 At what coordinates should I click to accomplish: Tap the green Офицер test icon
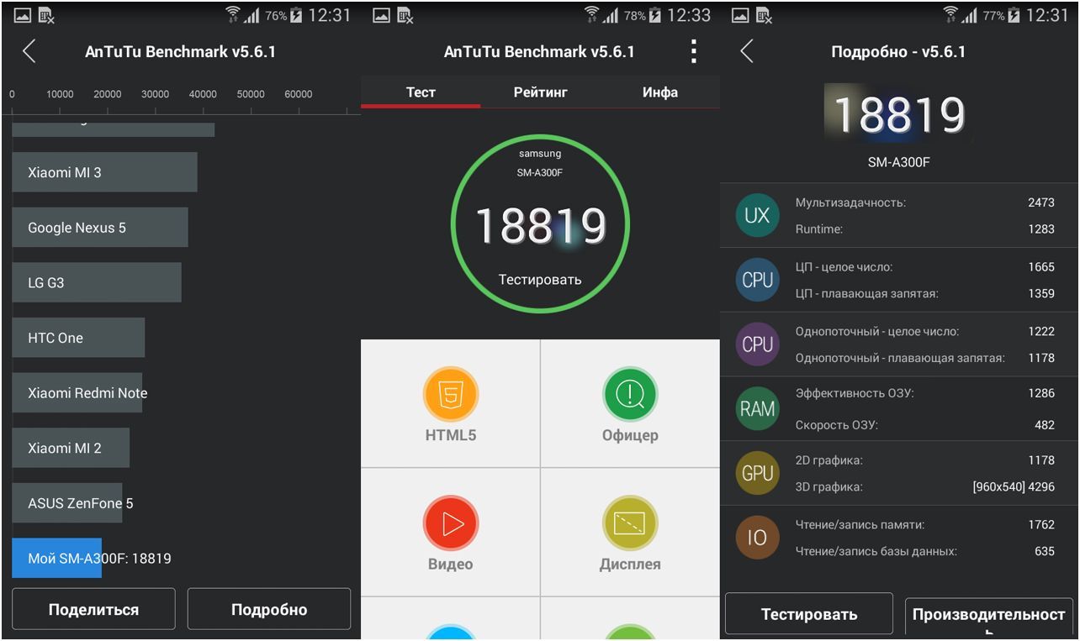pos(629,394)
